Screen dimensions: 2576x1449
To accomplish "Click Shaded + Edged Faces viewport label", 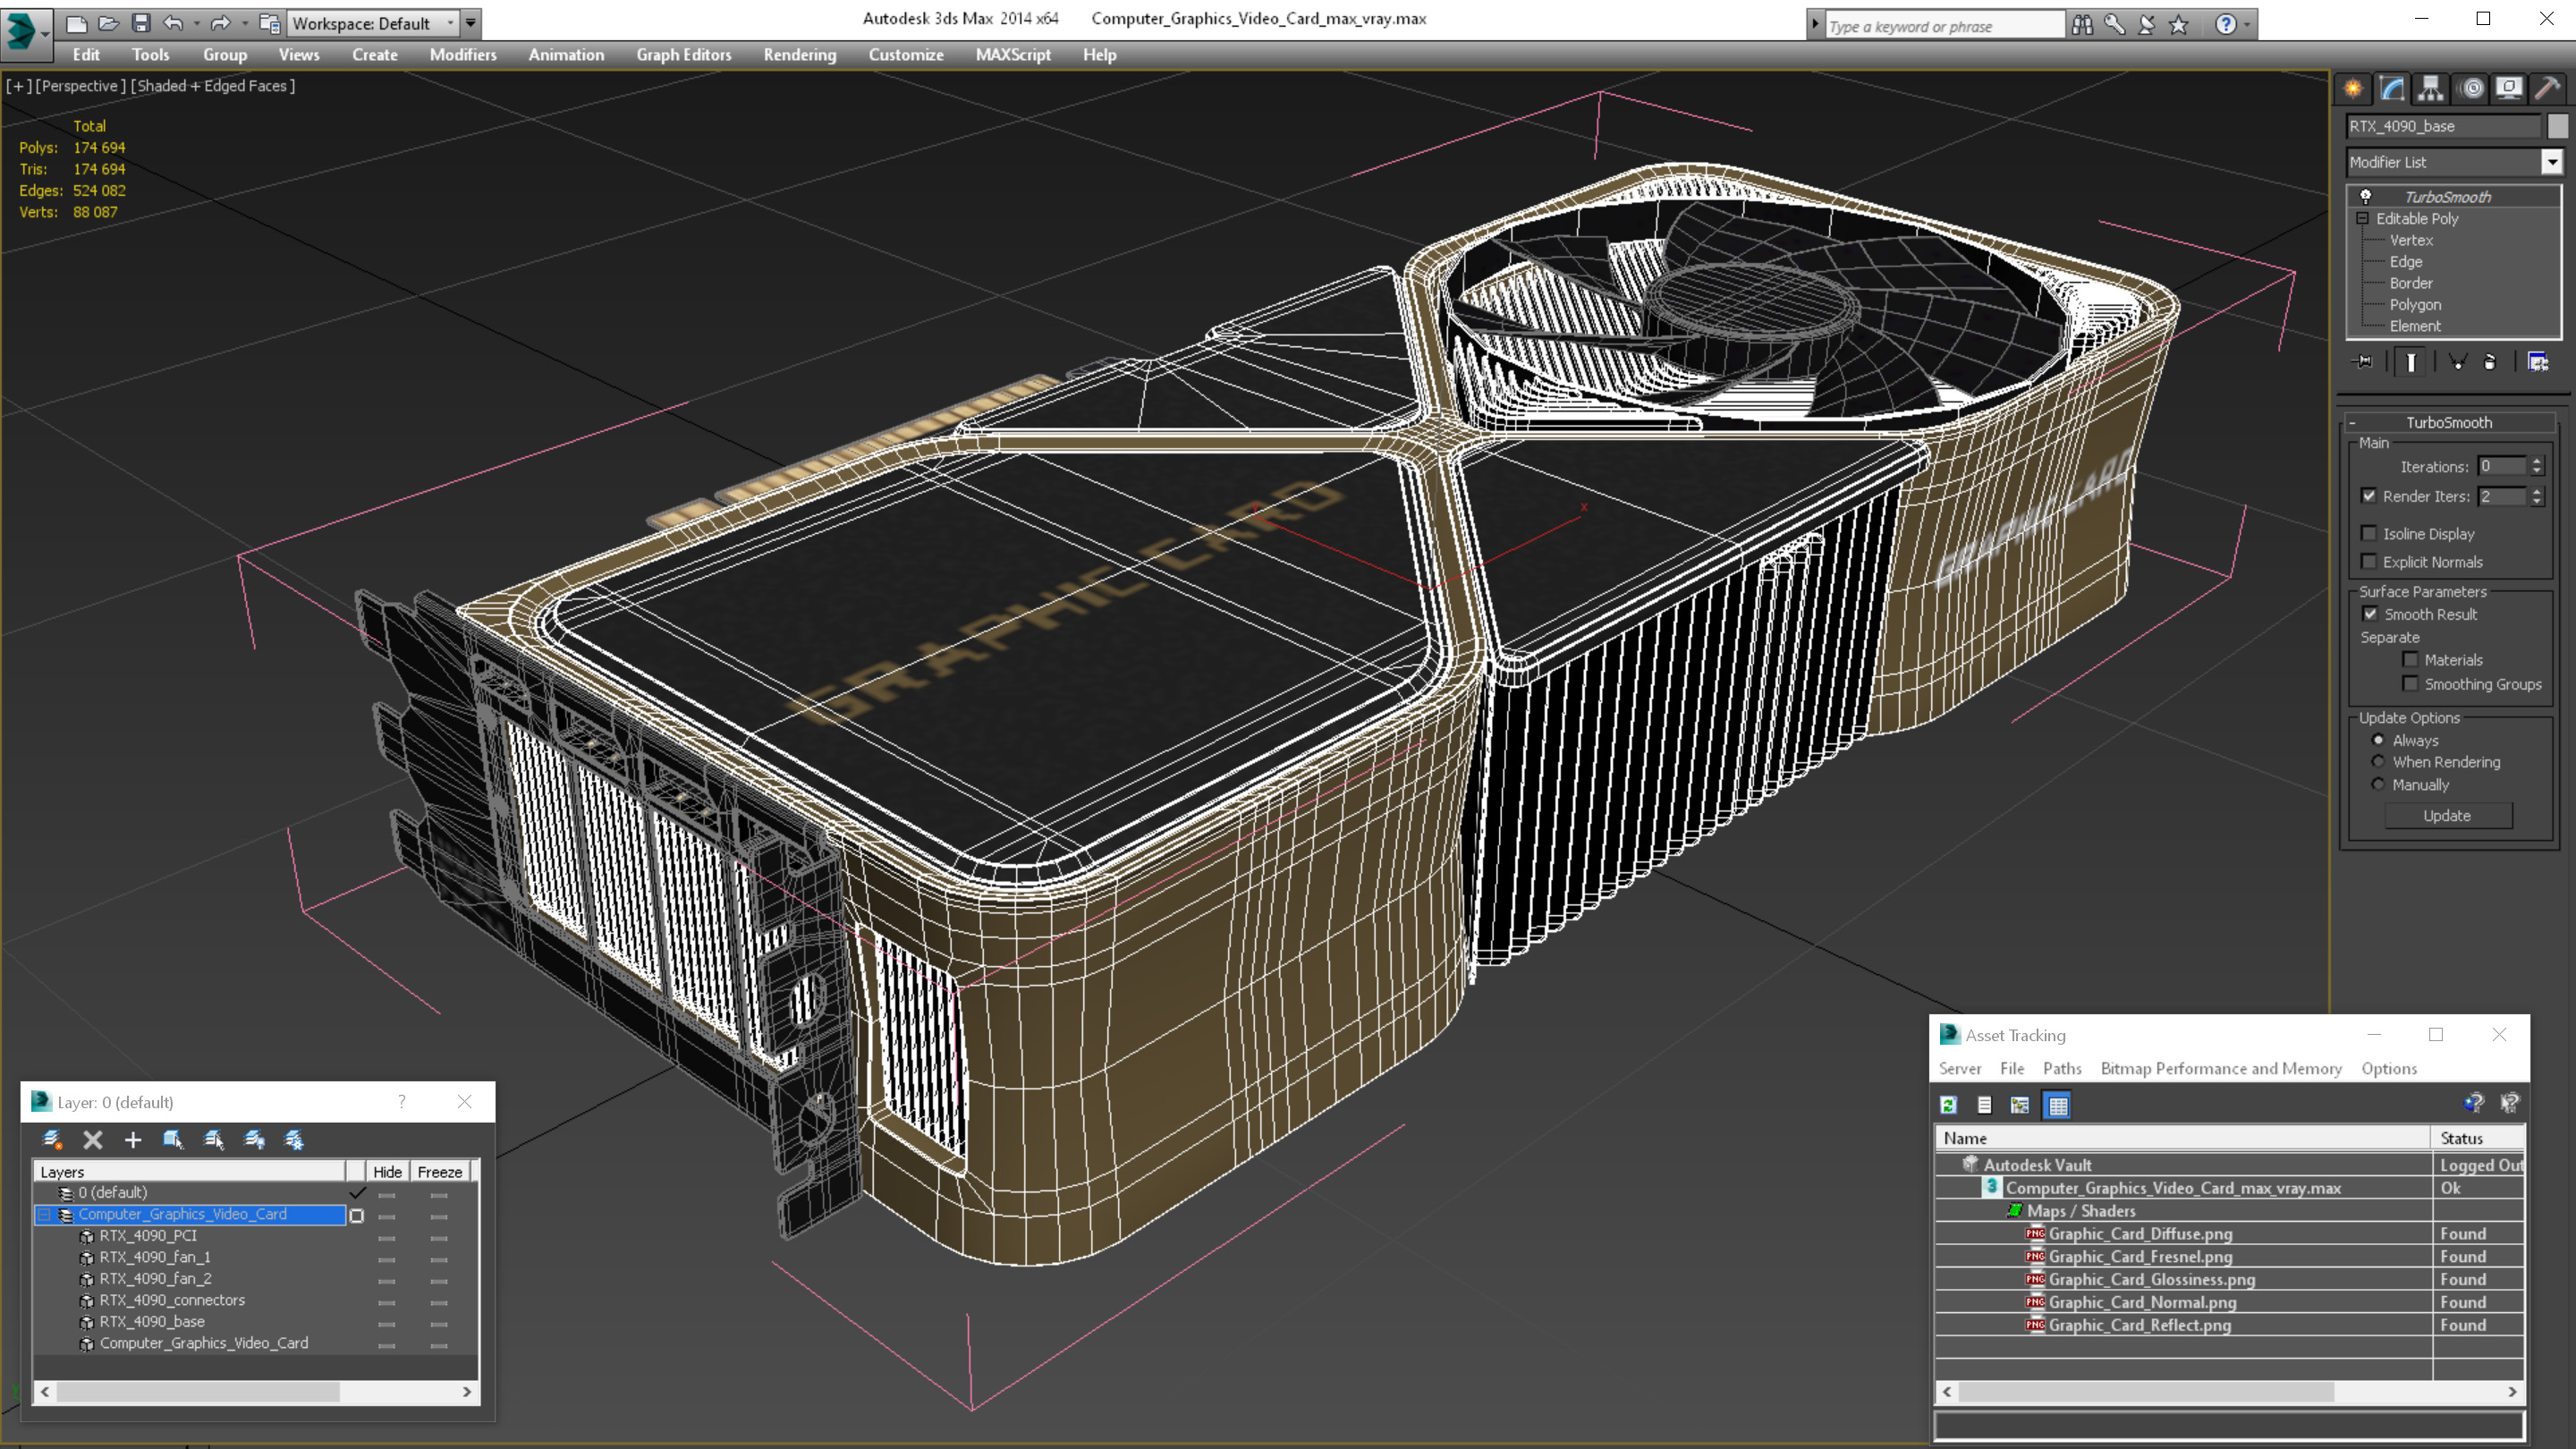I will click(x=213, y=86).
